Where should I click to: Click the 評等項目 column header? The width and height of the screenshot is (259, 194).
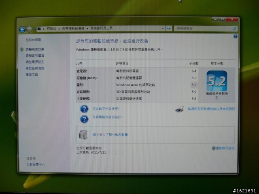pyautogui.click(x=122, y=63)
